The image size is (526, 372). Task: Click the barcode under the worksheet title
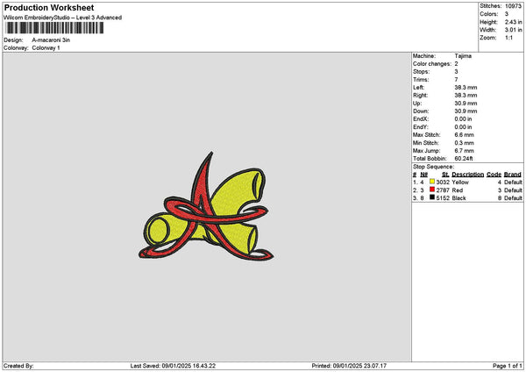[54, 28]
